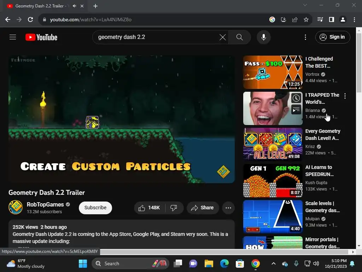The height and width of the screenshot is (272, 362).
Task: Open 'AI Learns to SPEEDRUN...' video title
Action: (x=320, y=171)
